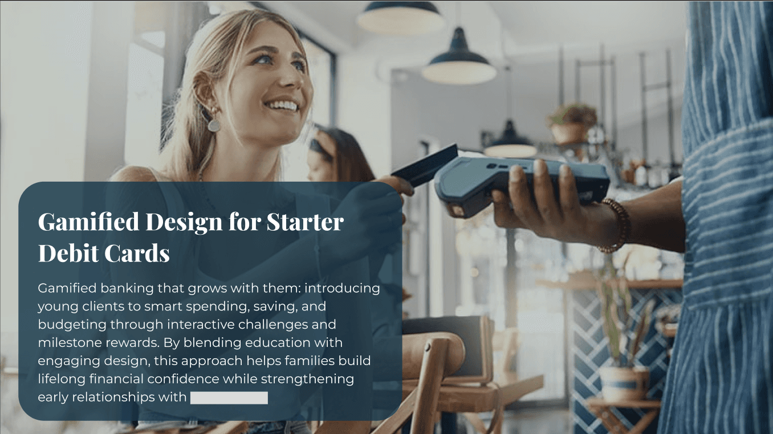Click the striped planter pot on the stool
Screen dimensions: 773x434
coord(624,383)
